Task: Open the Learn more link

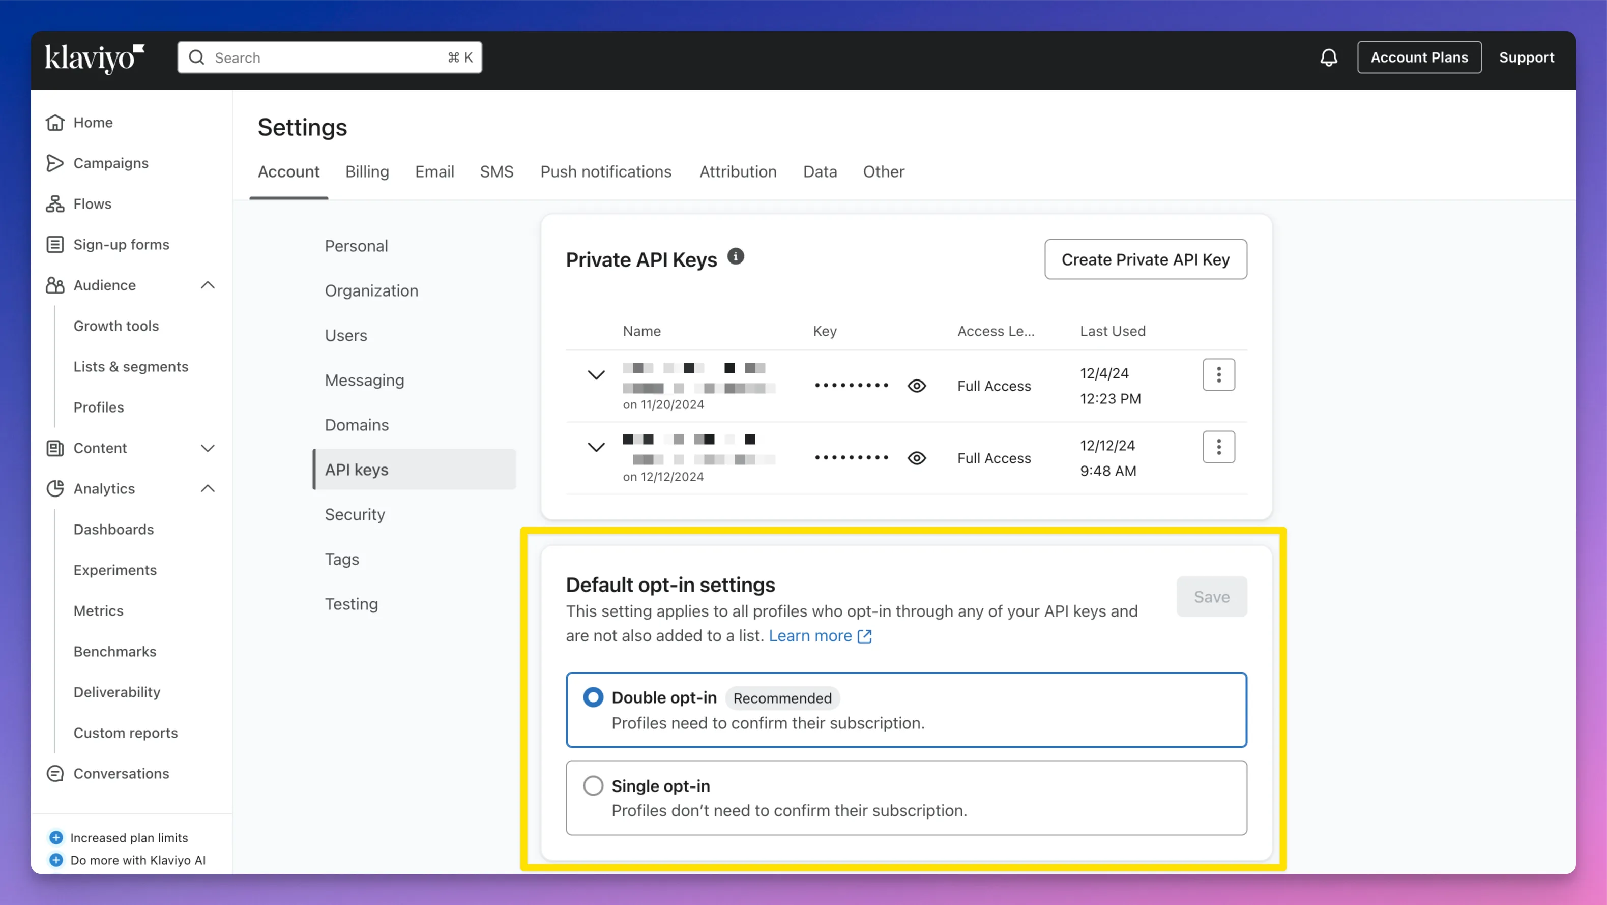Action: point(820,635)
